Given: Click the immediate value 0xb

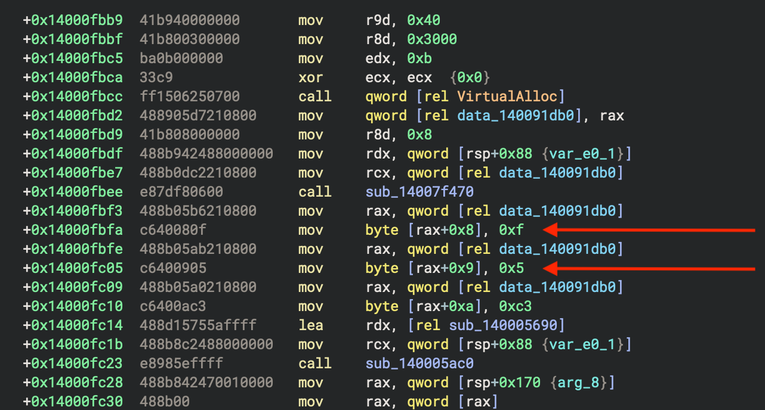Looking at the screenshot, I should click(x=419, y=58).
